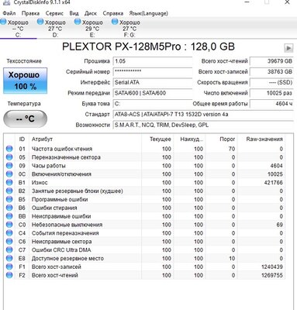This screenshot has height=310, width=297.
Task: Select the 09 Часы работы row
Action: pos(145,166)
